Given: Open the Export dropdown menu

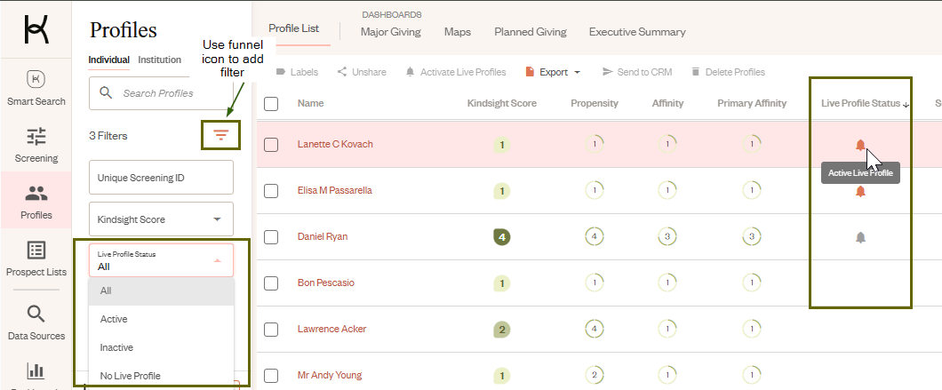Looking at the screenshot, I should coord(553,72).
